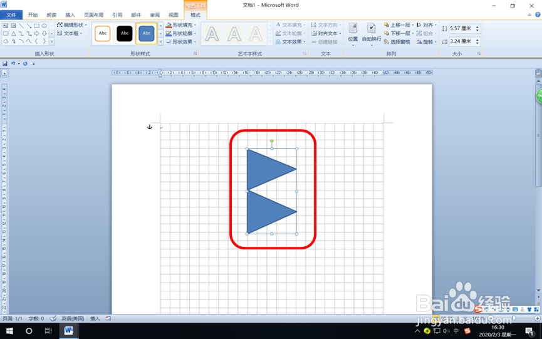The image size is (542, 339).
Task: Pick the elbow connector shape
Action: [x=21, y=33]
